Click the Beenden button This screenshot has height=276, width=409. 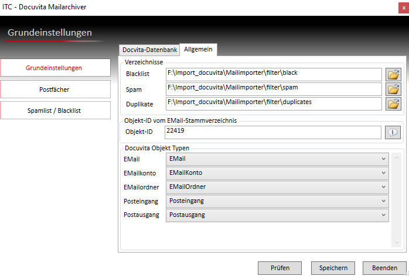click(384, 268)
